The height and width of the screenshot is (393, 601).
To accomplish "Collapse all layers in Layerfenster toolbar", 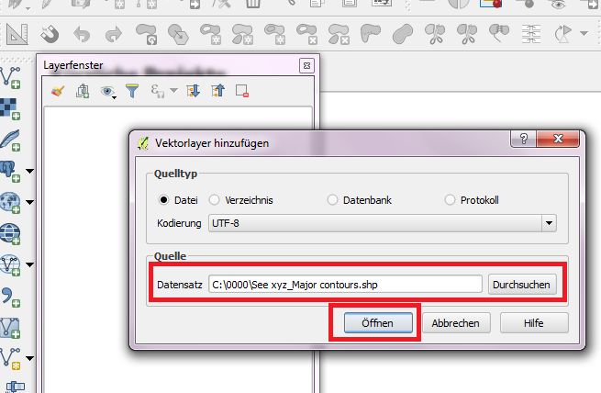I will tap(217, 91).
